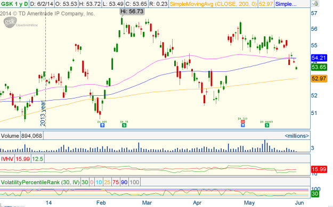This screenshot has height=207, width=333.
Task: Click the blue earnings lightbulb marker under $0.723
Action: [x=243, y=126]
